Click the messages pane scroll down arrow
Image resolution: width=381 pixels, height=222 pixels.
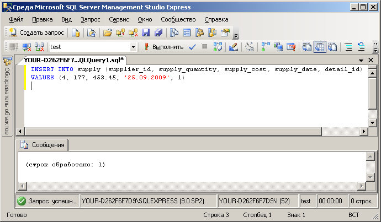pyautogui.click(x=371, y=177)
